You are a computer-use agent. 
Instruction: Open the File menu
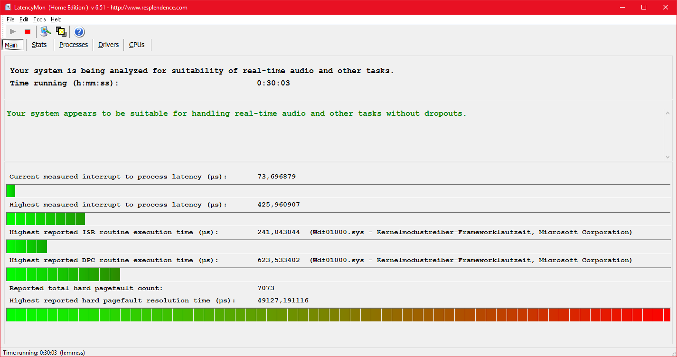[10, 19]
